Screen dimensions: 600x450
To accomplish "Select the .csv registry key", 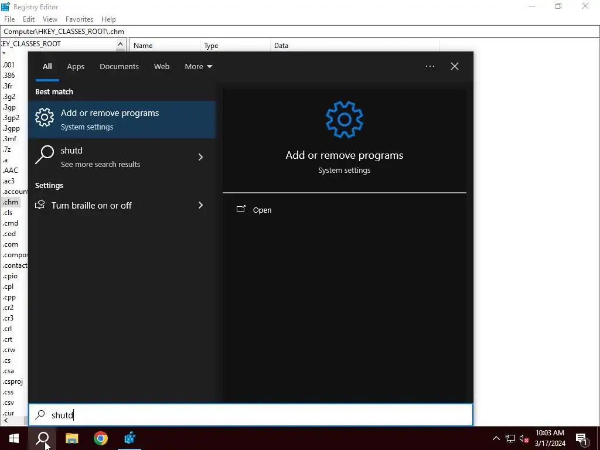I will point(8,403).
